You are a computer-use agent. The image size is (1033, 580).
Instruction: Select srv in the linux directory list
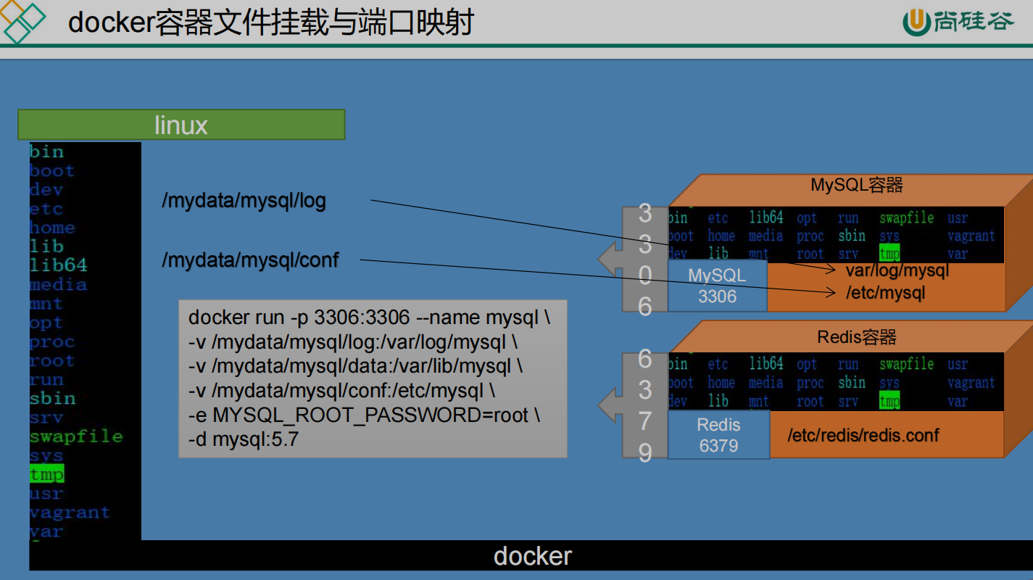click(x=46, y=418)
